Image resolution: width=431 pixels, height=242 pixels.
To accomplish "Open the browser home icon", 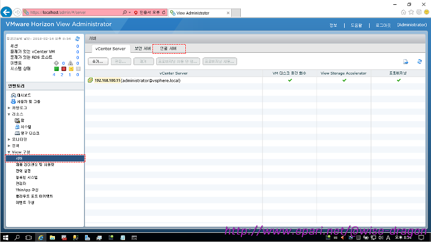I will coord(403,12).
